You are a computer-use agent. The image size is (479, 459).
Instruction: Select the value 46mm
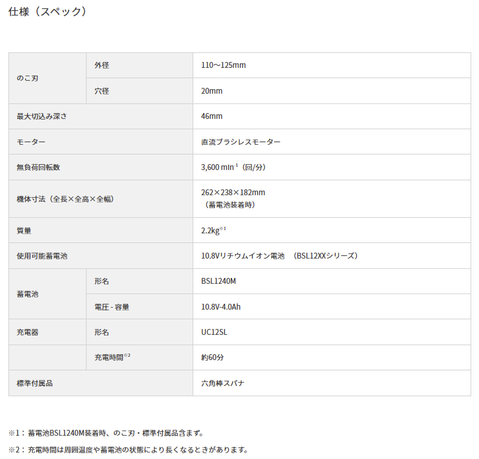point(211,116)
